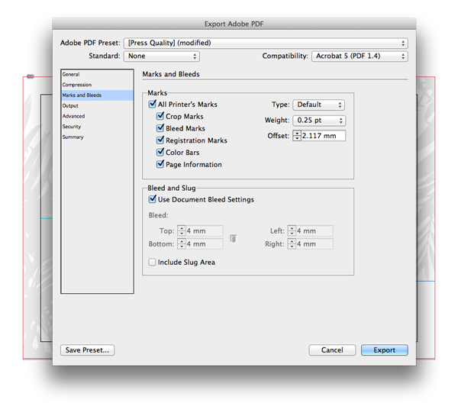Select the General category
The image size is (458, 406).
click(97, 74)
